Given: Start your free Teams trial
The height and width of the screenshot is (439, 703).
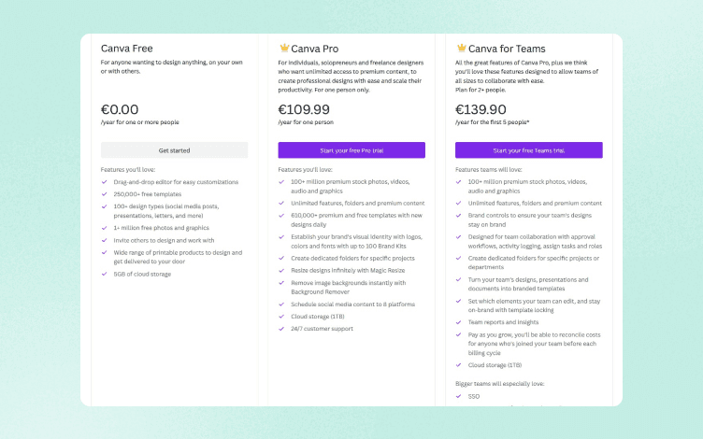Looking at the screenshot, I should (528, 150).
